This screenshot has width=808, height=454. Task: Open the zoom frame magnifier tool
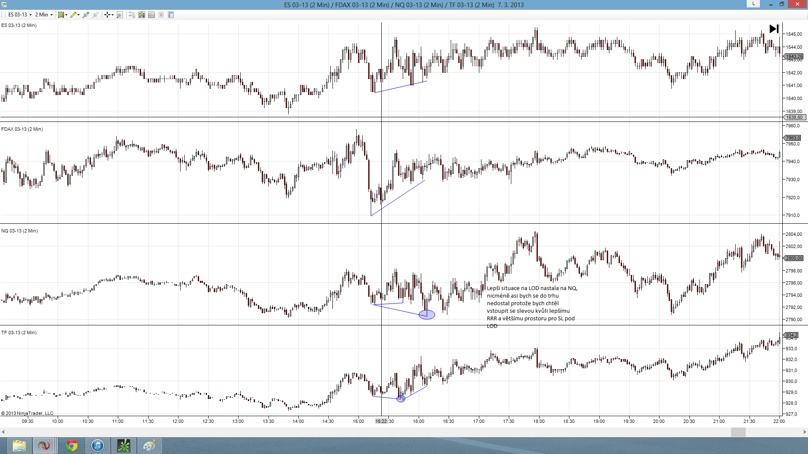tap(120, 15)
